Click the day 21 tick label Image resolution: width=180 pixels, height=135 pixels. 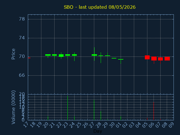52,125
